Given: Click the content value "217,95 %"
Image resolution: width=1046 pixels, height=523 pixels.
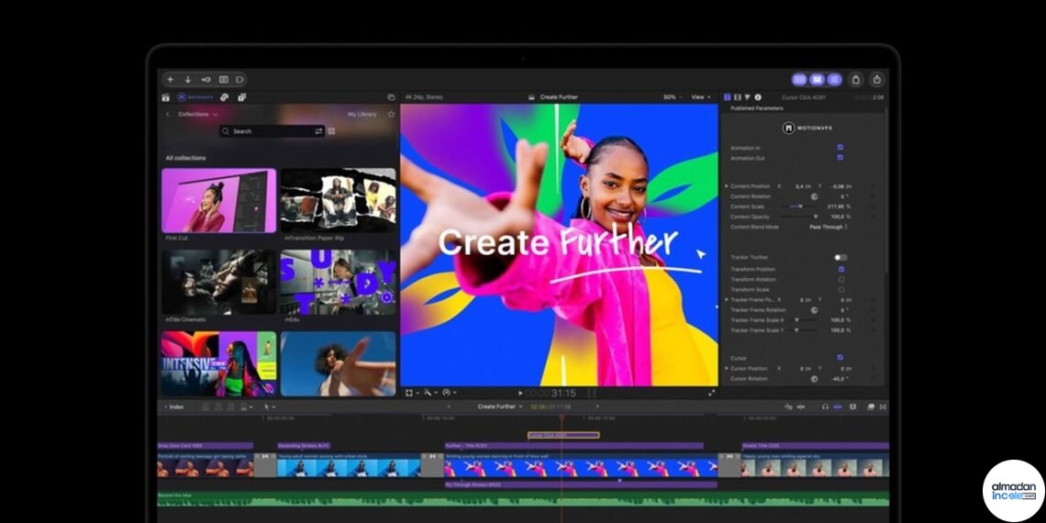Looking at the screenshot, I should pos(840,206).
